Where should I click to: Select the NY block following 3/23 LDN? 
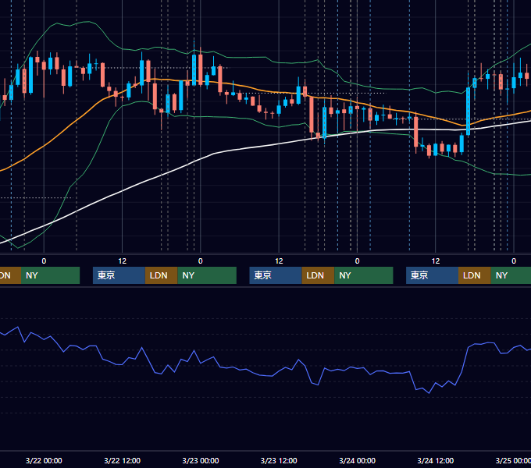[x=364, y=275]
